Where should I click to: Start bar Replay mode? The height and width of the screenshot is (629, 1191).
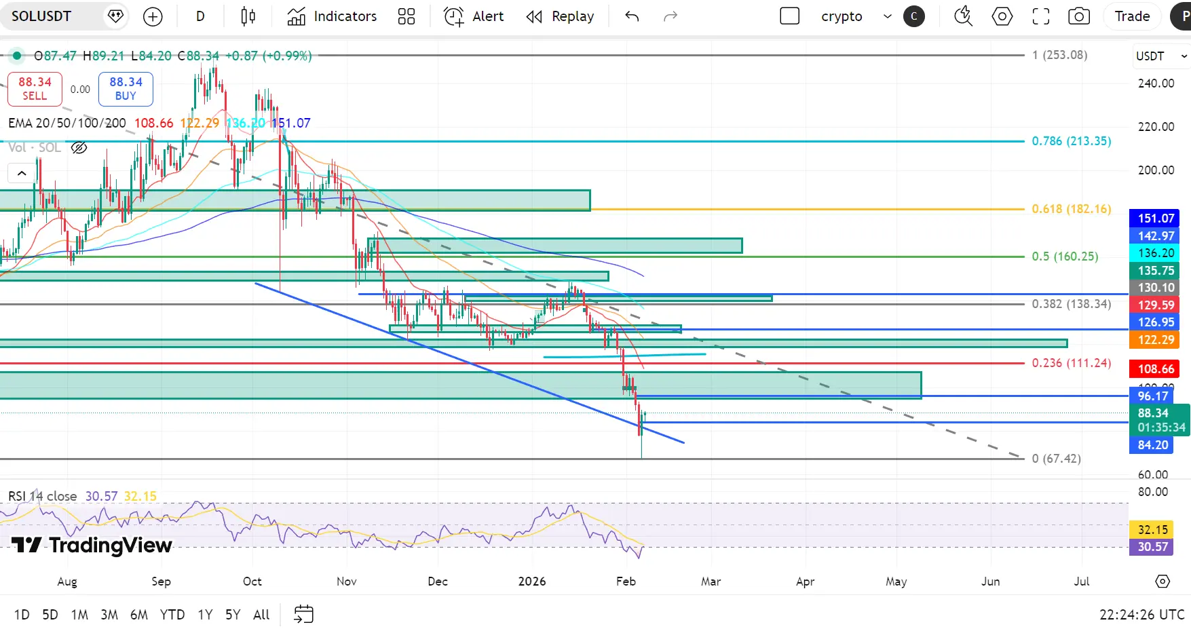click(560, 16)
